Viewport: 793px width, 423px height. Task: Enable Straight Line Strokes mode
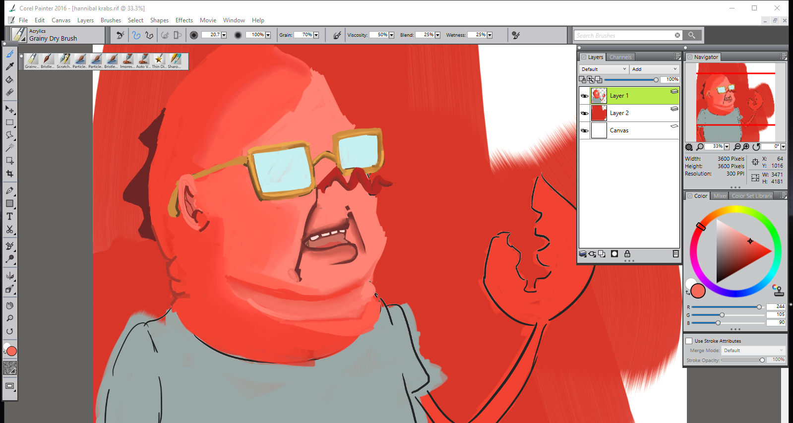[149, 35]
